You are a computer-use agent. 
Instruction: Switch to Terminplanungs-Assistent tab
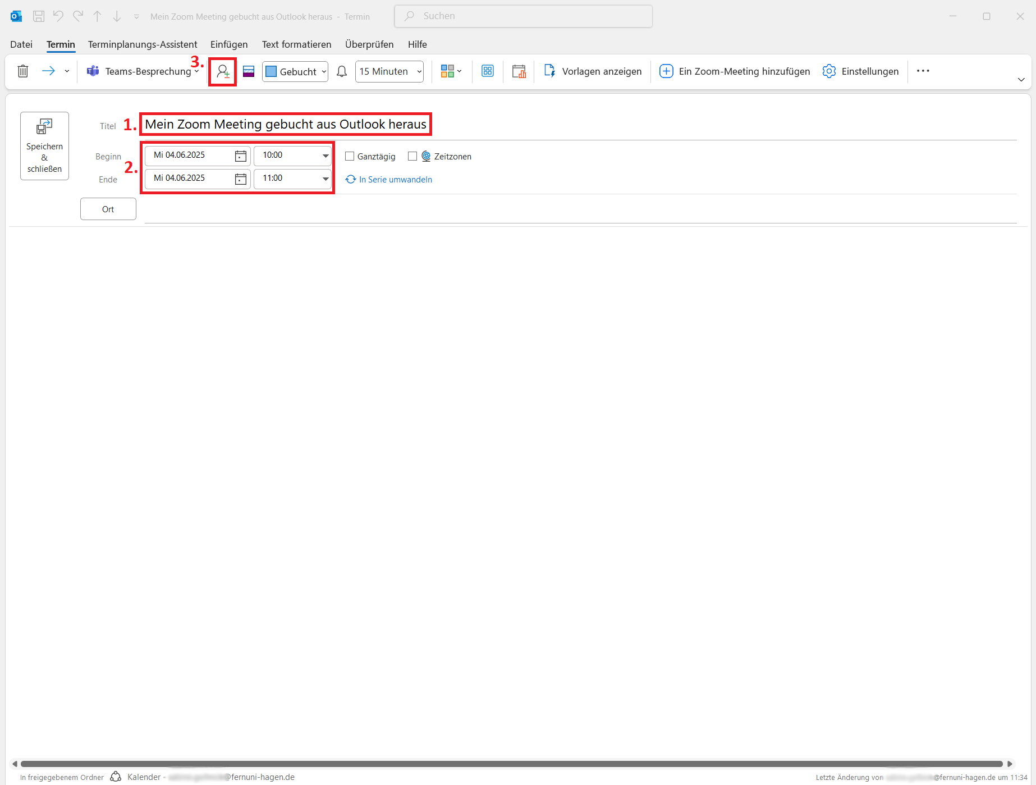point(143,44)
